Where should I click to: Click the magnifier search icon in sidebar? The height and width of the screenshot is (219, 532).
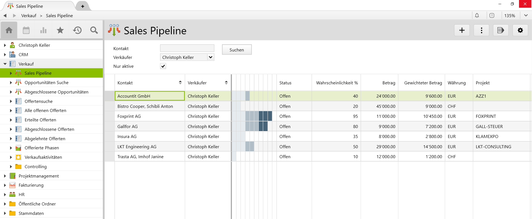point(94,30)
